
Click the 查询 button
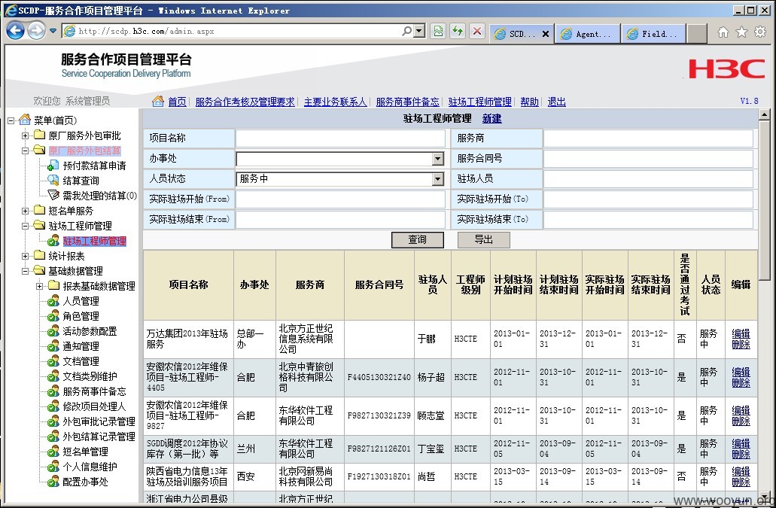tap(417, 239)
